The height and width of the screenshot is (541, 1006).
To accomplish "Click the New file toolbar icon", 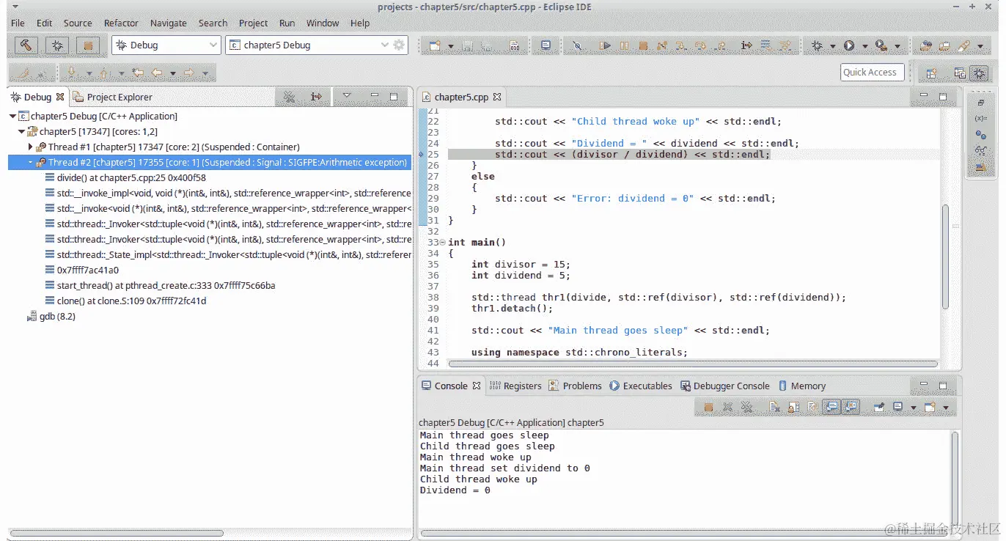I will pos(435,45).
